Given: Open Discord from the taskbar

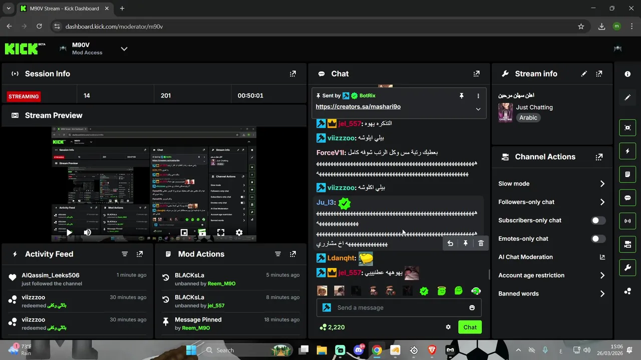Looking at the screenshot, I should tap(359, 350).
